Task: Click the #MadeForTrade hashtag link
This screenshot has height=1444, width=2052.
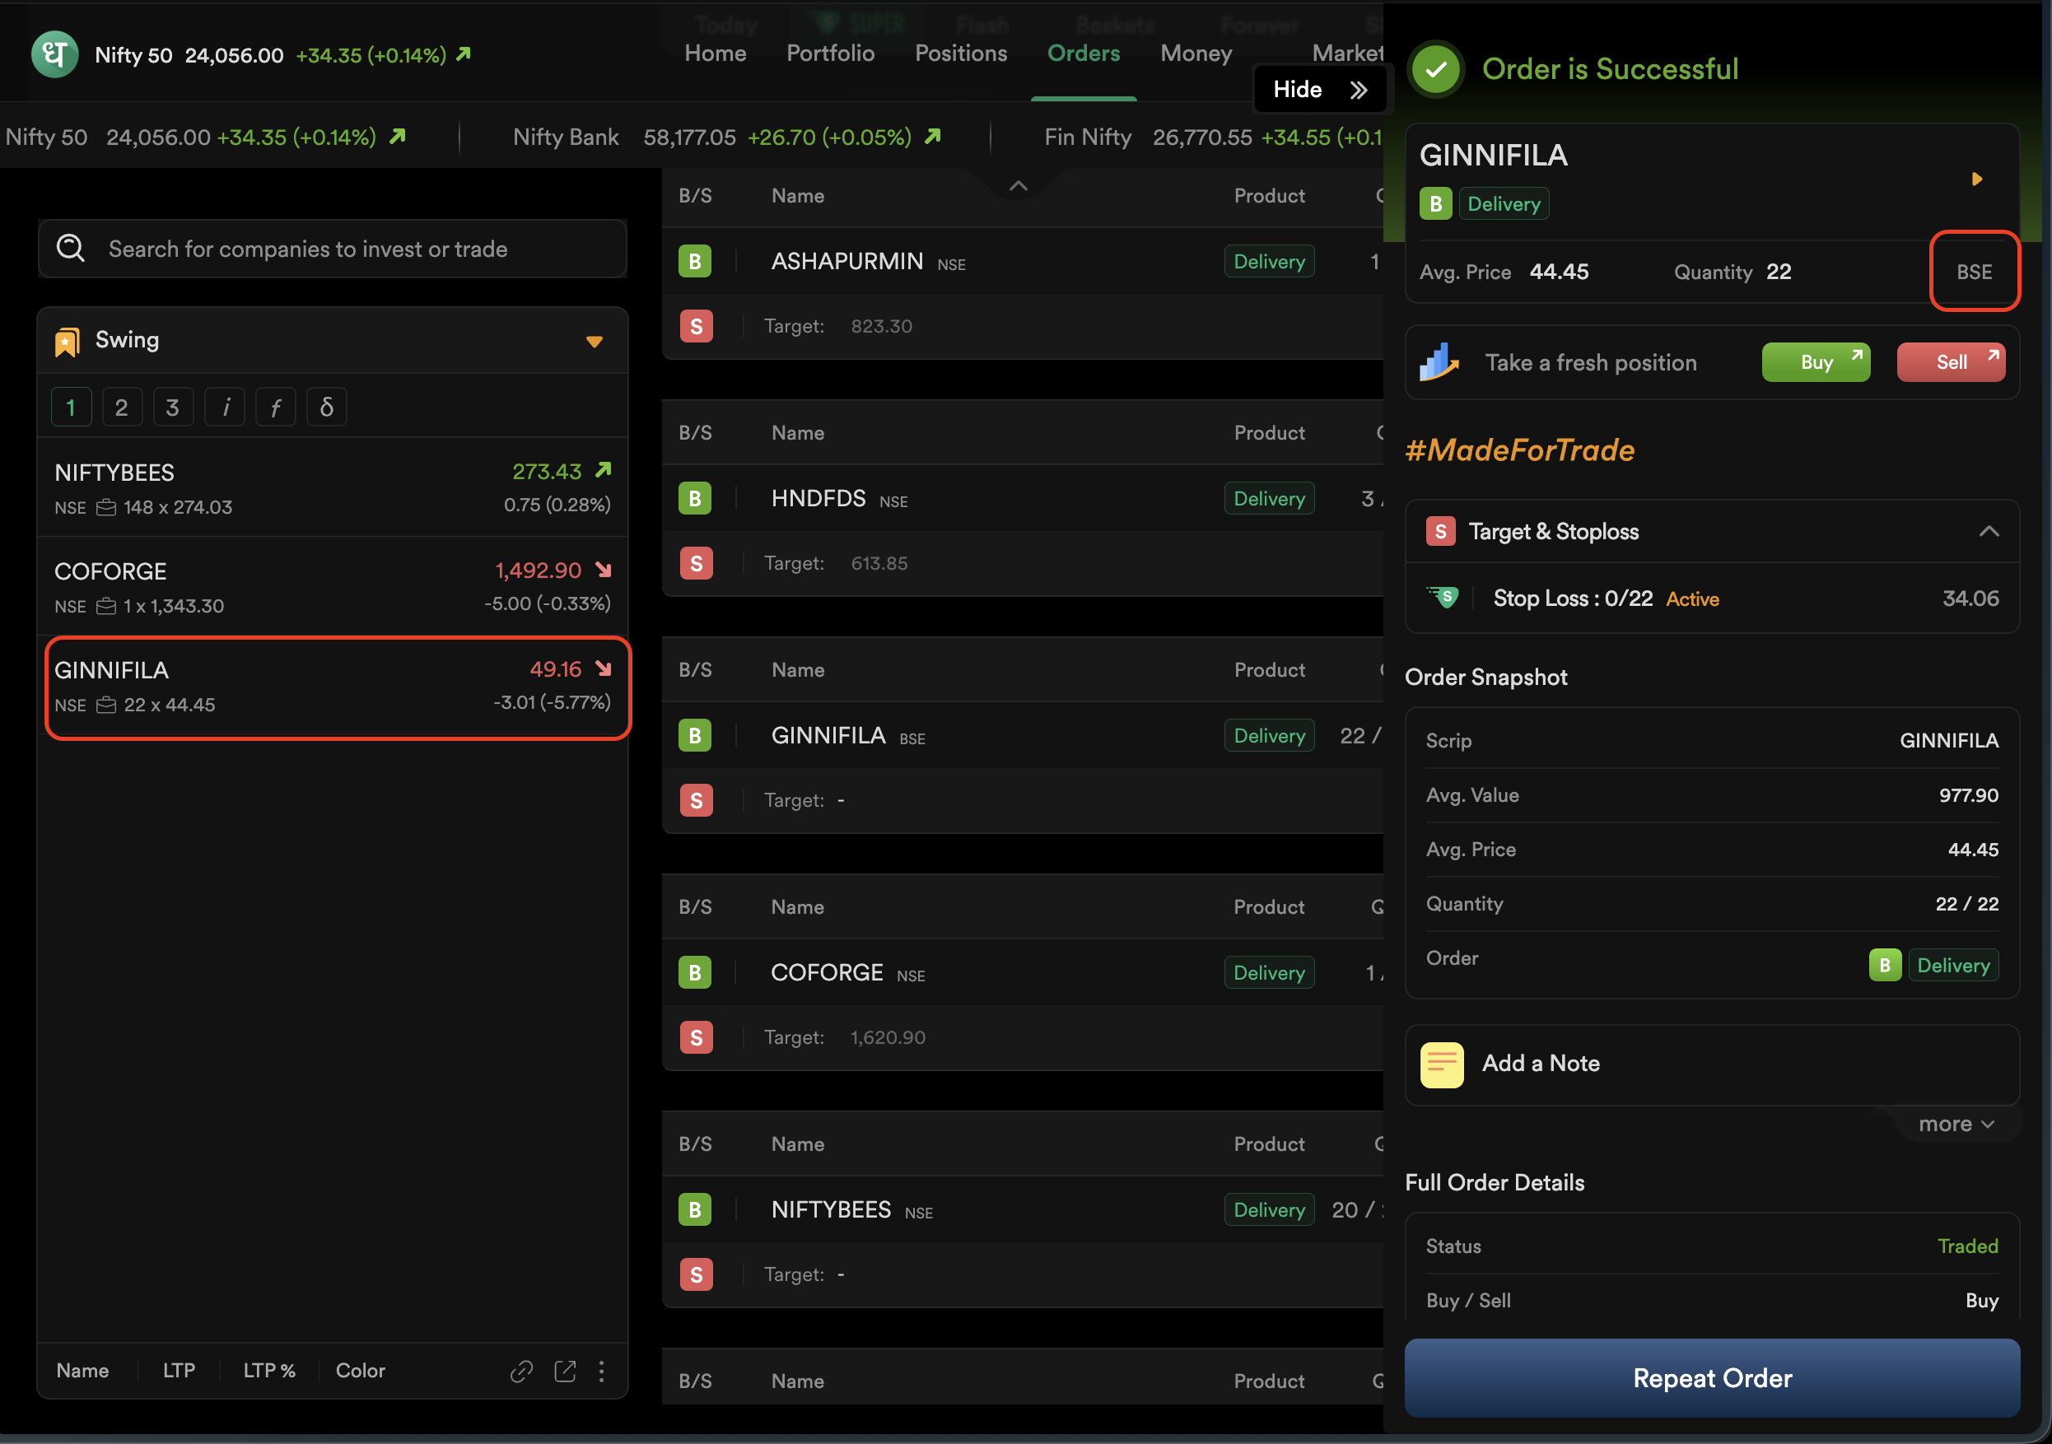Action: tap(1520, 450)
